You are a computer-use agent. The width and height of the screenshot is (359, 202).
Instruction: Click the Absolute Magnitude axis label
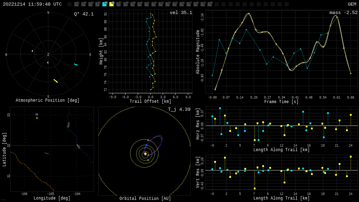[198, 52]
